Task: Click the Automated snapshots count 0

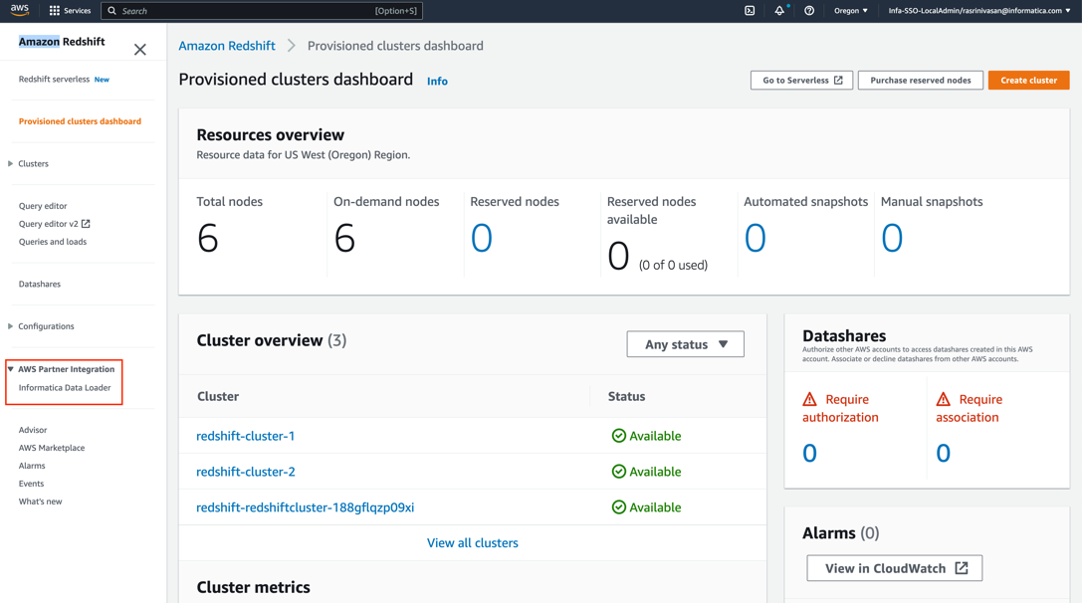Action: 755,238
